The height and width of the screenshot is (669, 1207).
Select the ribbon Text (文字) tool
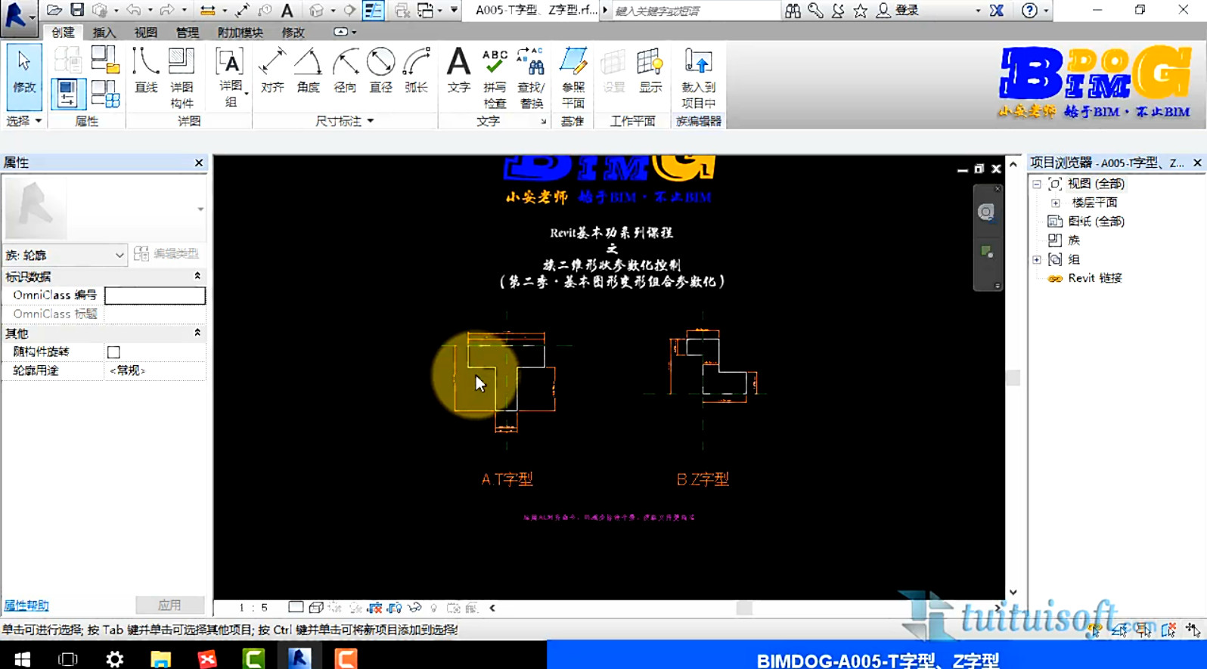(x=458, y=71)
